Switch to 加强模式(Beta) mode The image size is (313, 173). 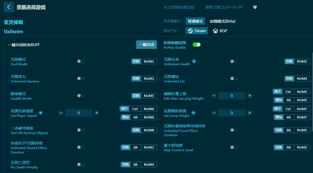[x=222, y=21]
